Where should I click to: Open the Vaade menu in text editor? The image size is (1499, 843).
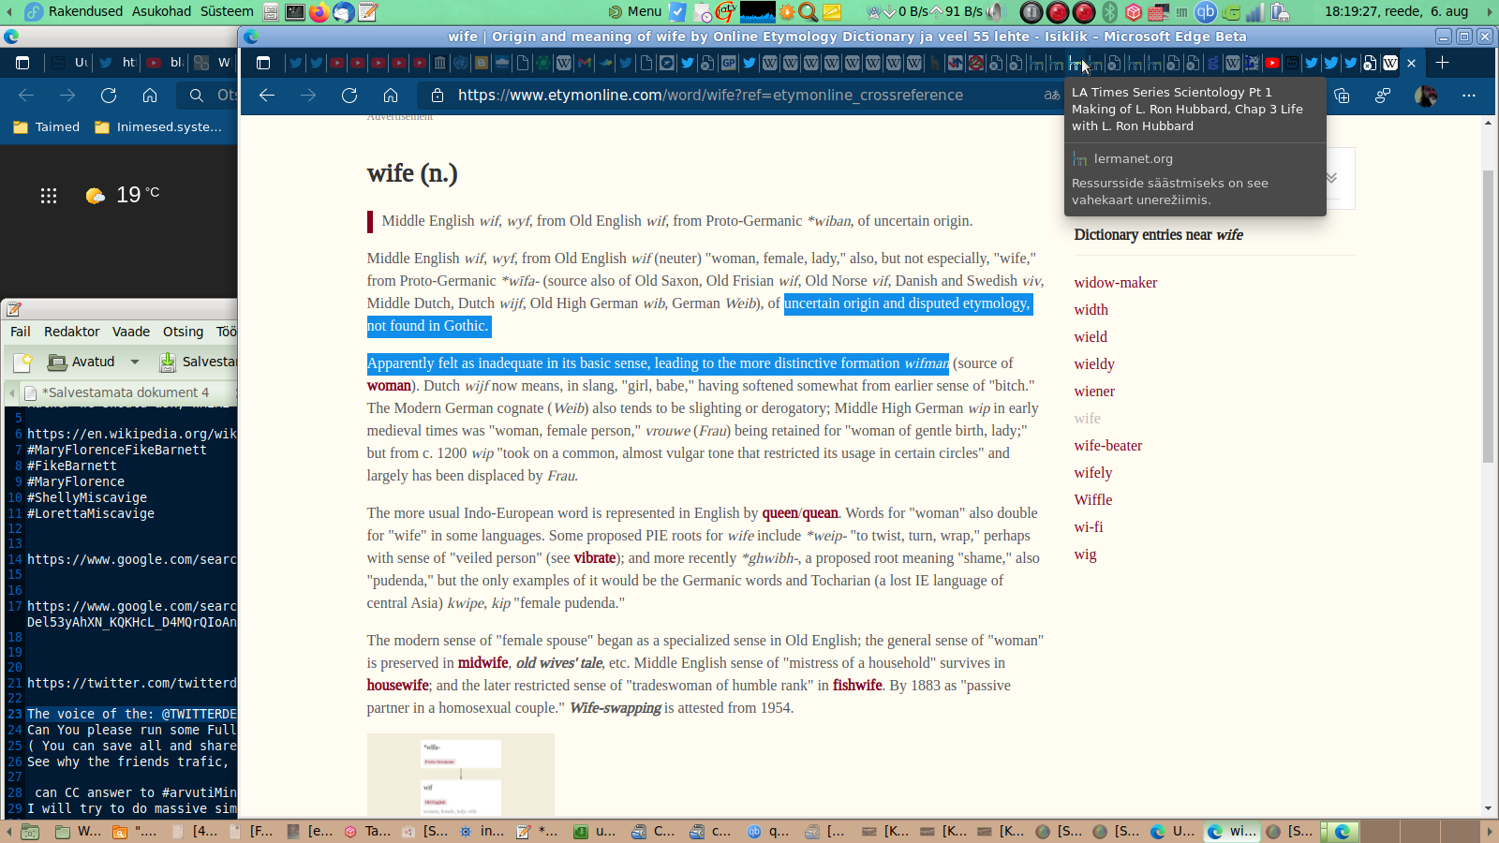pos(131,332)
